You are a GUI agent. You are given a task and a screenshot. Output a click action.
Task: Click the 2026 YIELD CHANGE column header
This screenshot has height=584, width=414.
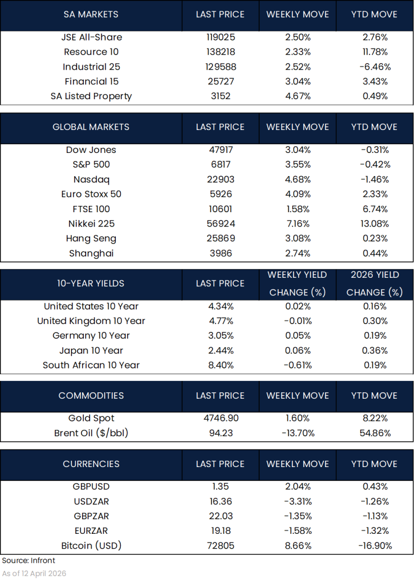click(375, 283)
